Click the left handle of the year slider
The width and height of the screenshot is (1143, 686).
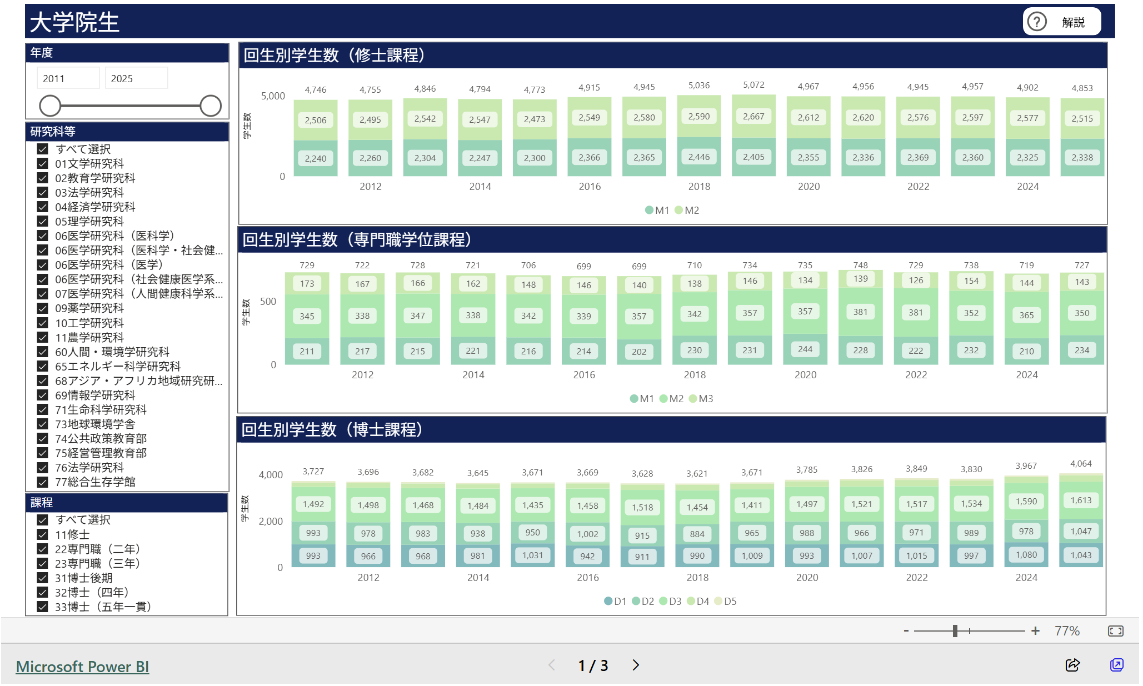pyautogui.click(x=50, y=106)
